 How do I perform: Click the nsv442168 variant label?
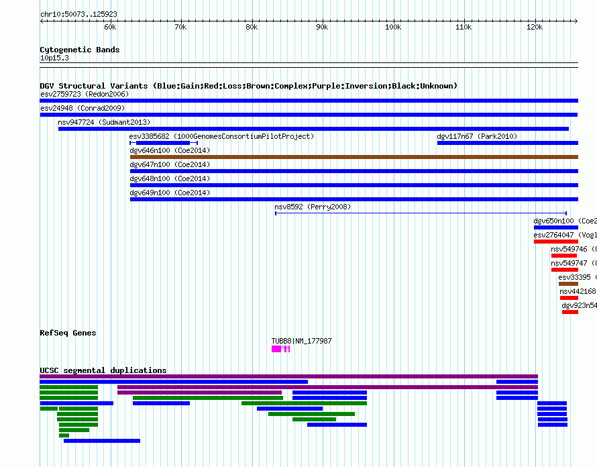coord(578,291)
